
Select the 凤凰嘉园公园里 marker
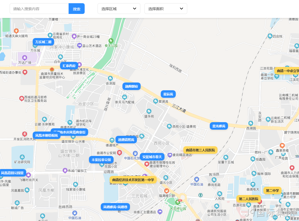tap(12, 173)
